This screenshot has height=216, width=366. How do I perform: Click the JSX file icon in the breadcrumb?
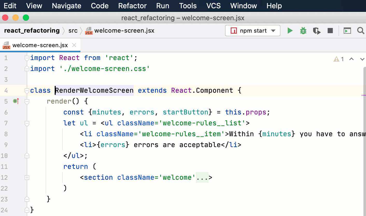click(89, 31)
